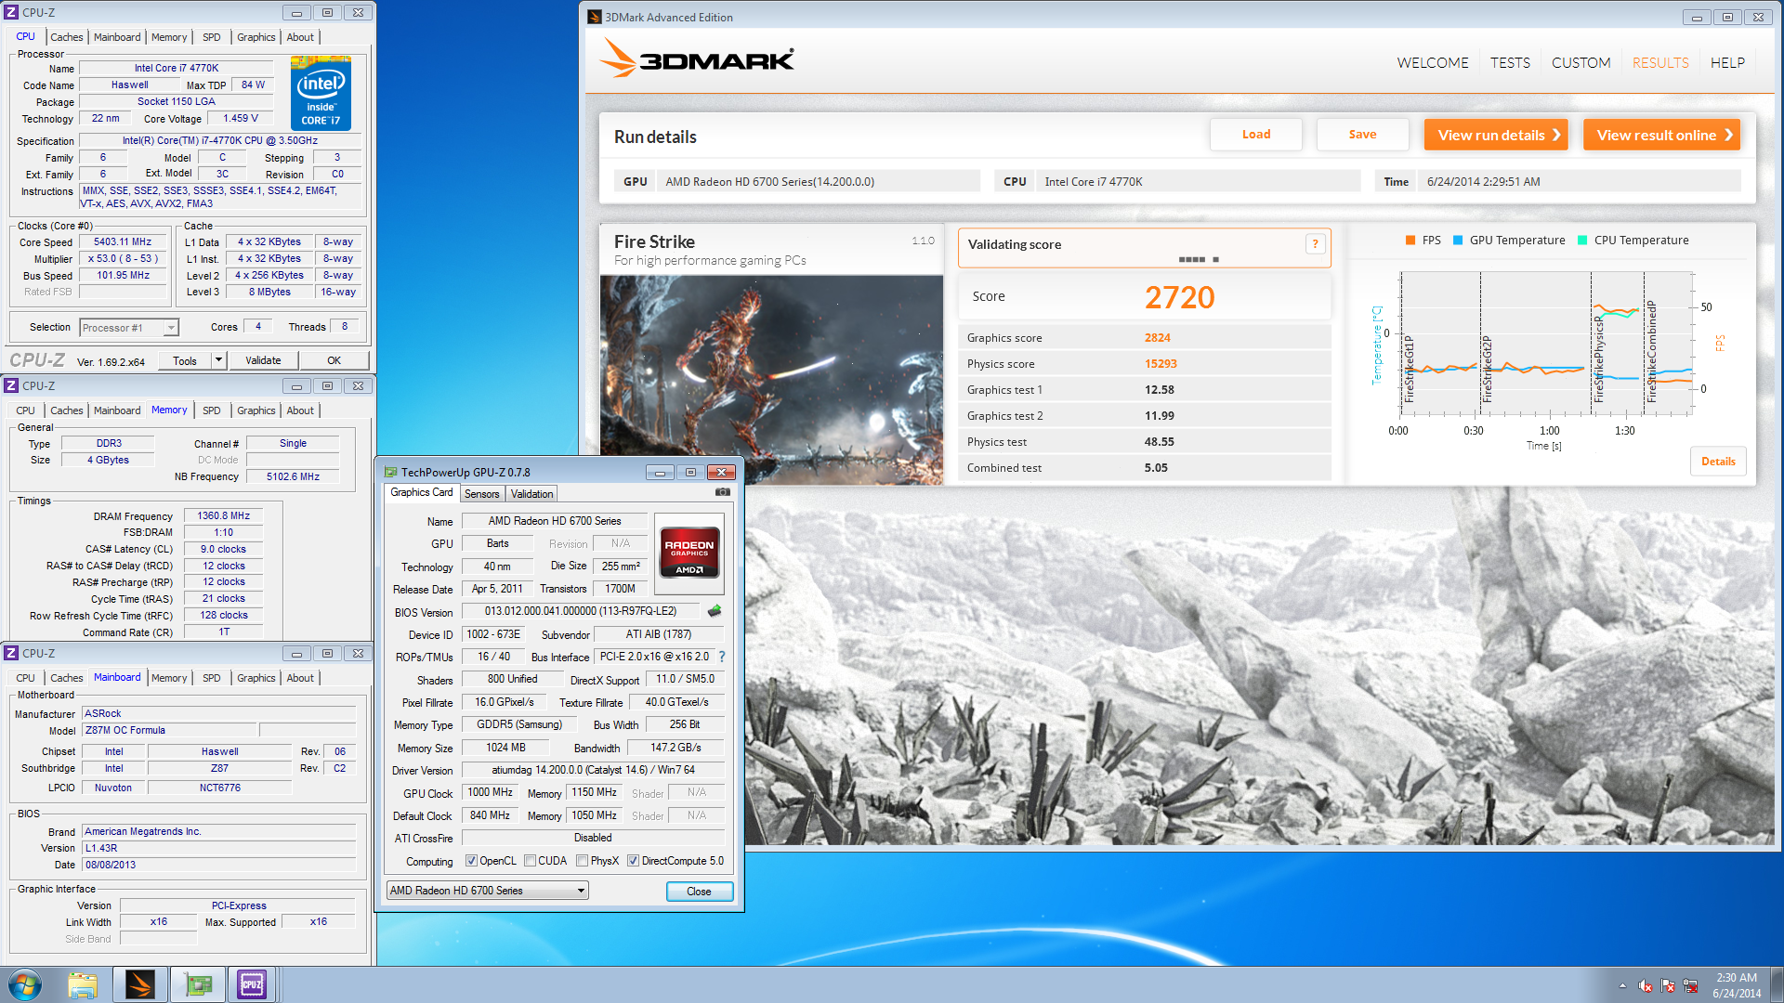The image size is (1784, 1003).
Task: Click title icon of CPU-Z window showing Memory tab
Action: coord(11,385)
